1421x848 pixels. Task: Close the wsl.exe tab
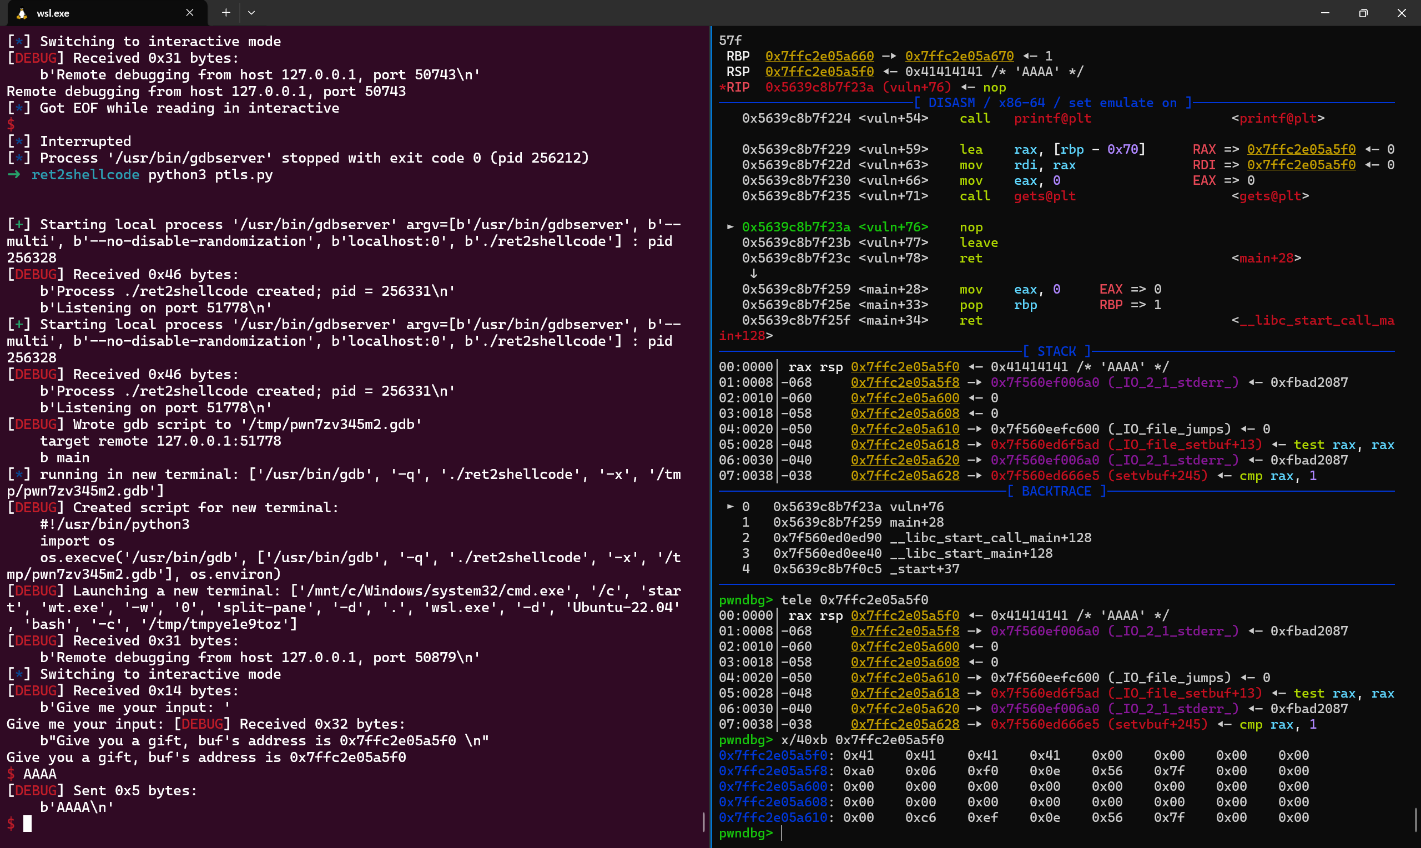point(190,13)
